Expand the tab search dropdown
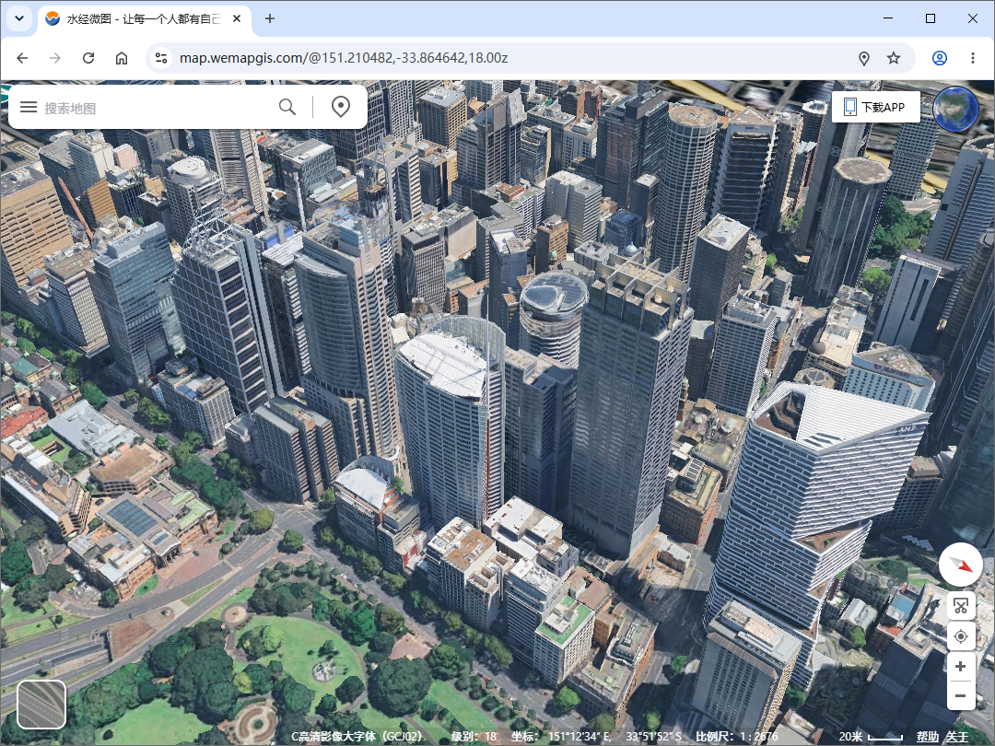Viewport: 995px width, 746px height. click(x=19, y=18)
